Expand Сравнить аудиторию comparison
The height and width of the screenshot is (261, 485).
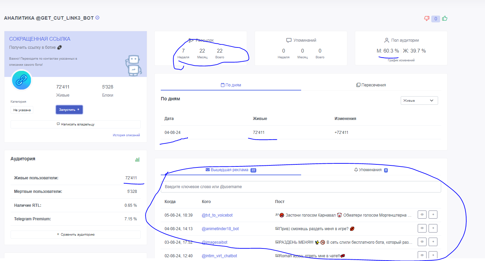coord(75,235)
